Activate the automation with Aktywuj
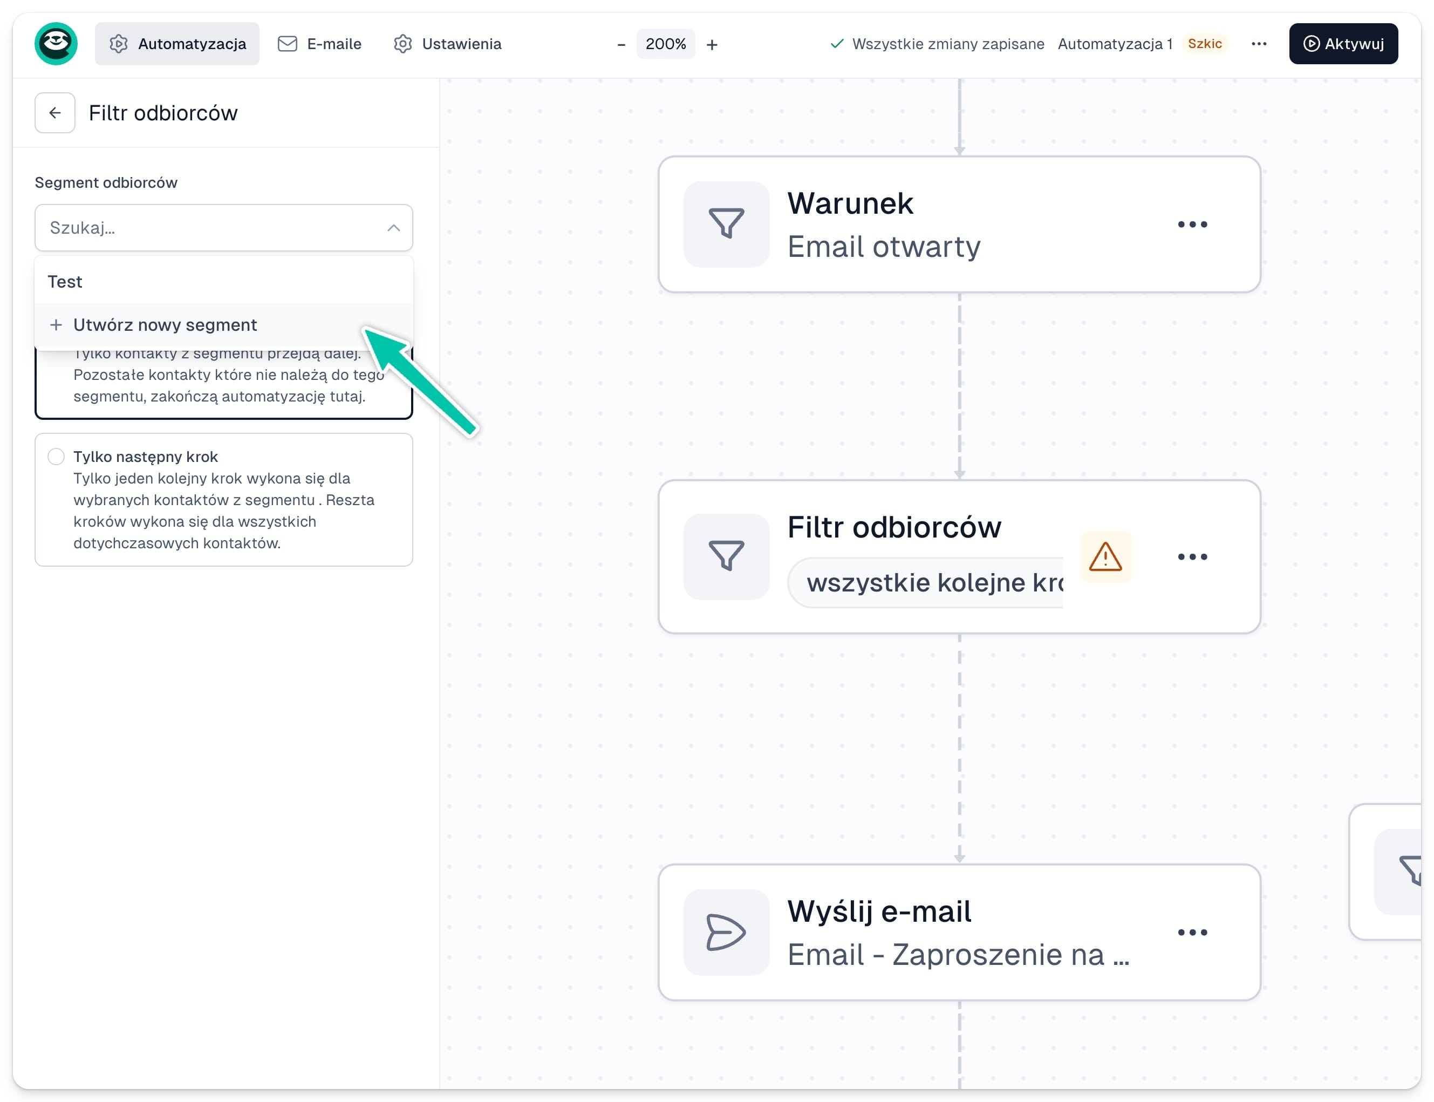Viewport: 1434px width, 1102px height. click(x=1343, y=44)
